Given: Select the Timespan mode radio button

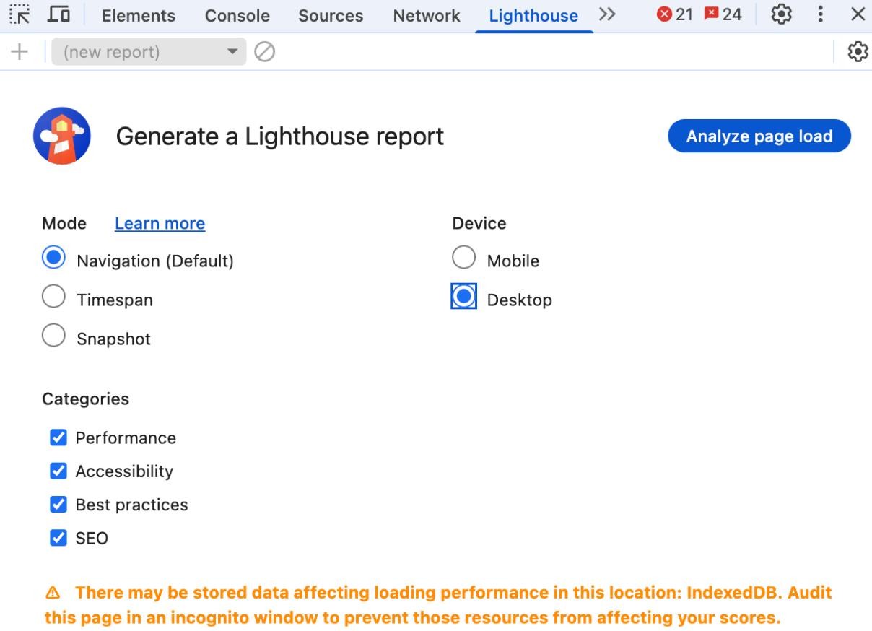Looking at the screenshot, I should 54,297.
